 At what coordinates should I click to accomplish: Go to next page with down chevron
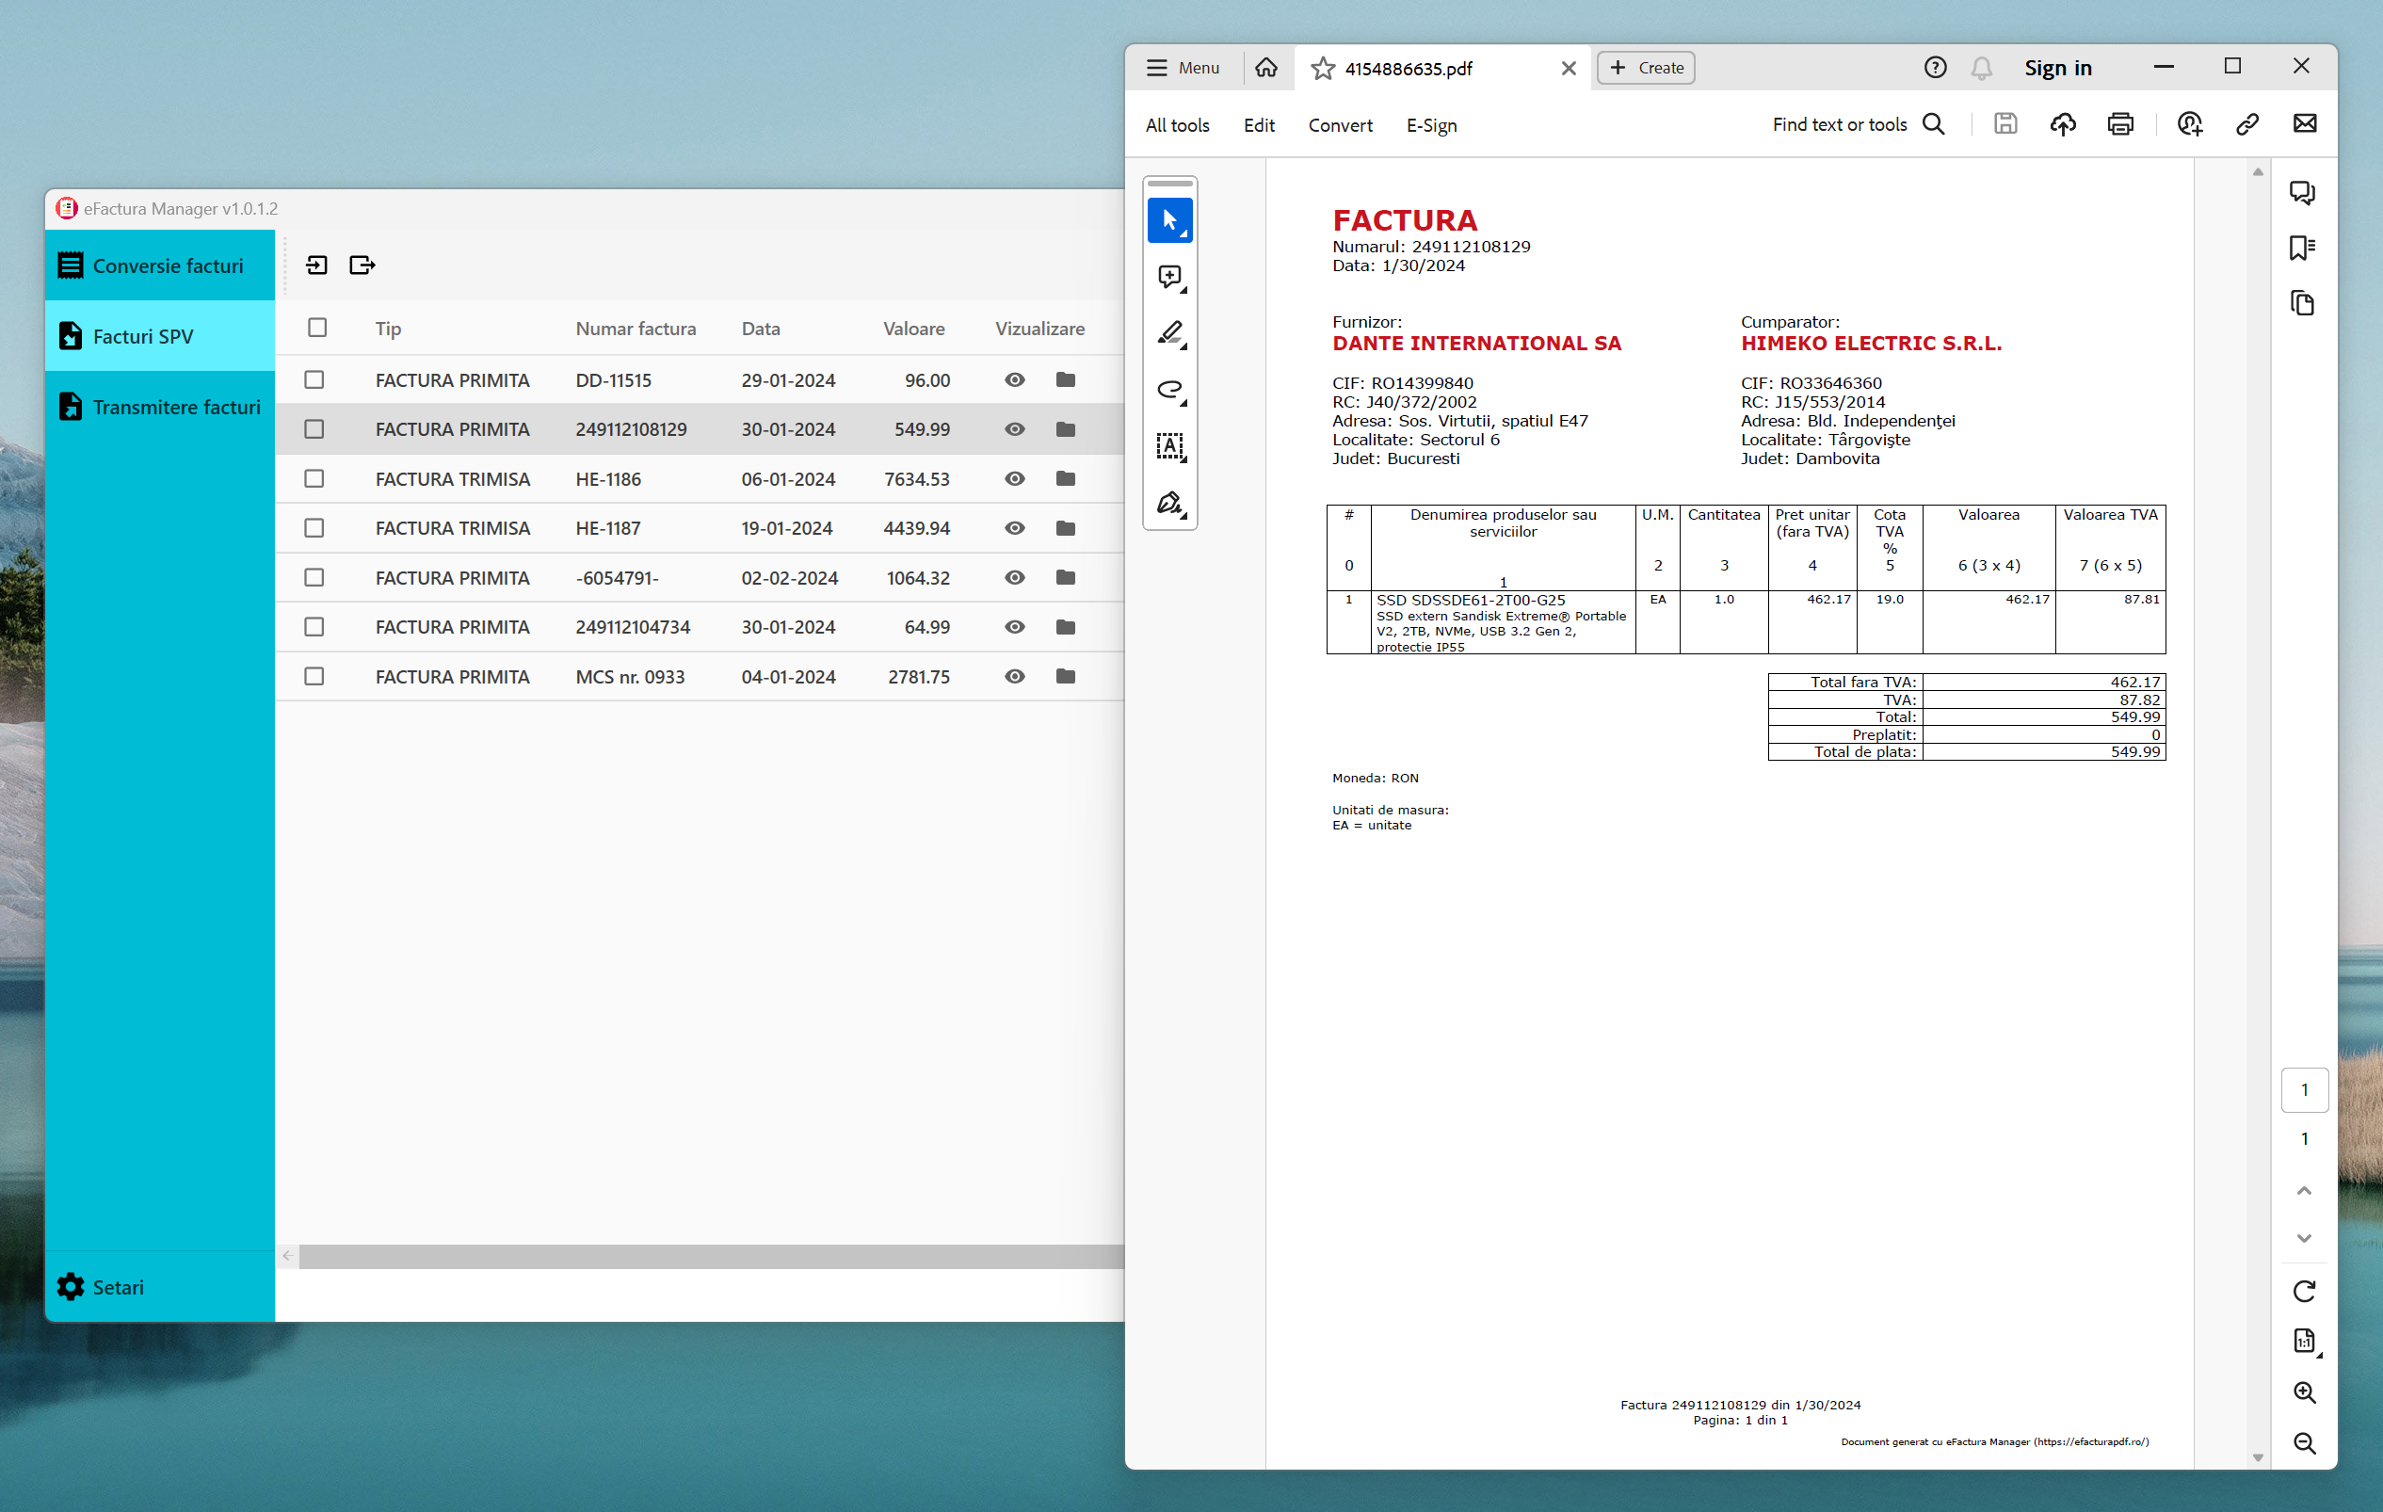2304,1238
